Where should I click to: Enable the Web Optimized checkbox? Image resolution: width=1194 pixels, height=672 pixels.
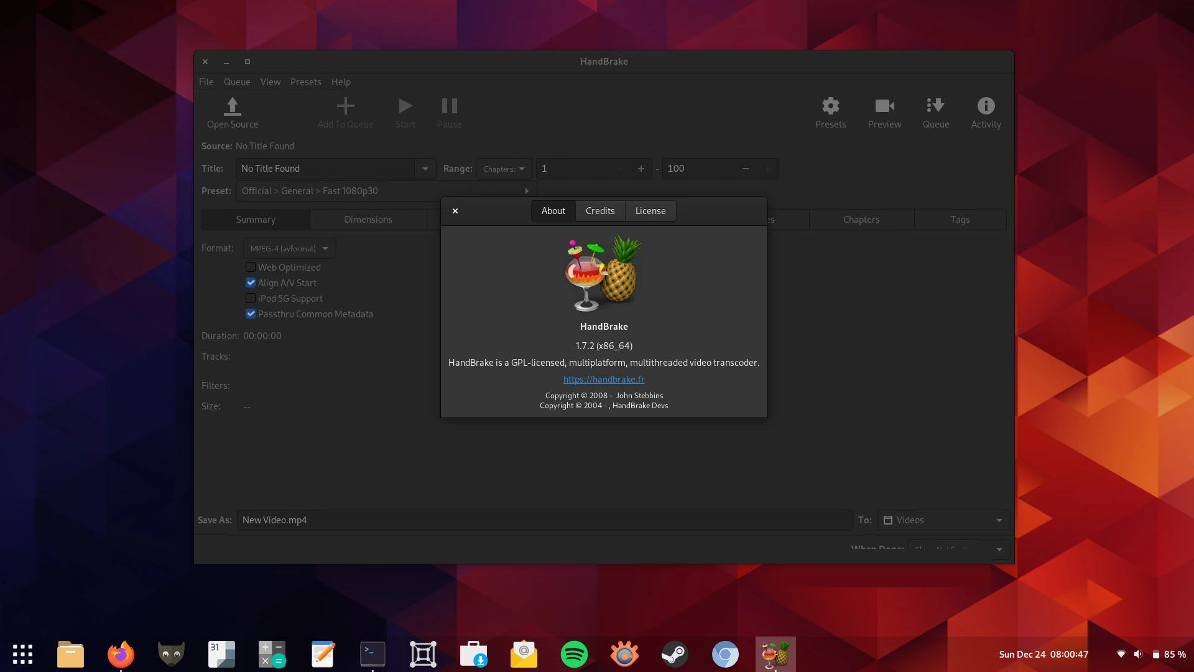click(251, 267)
